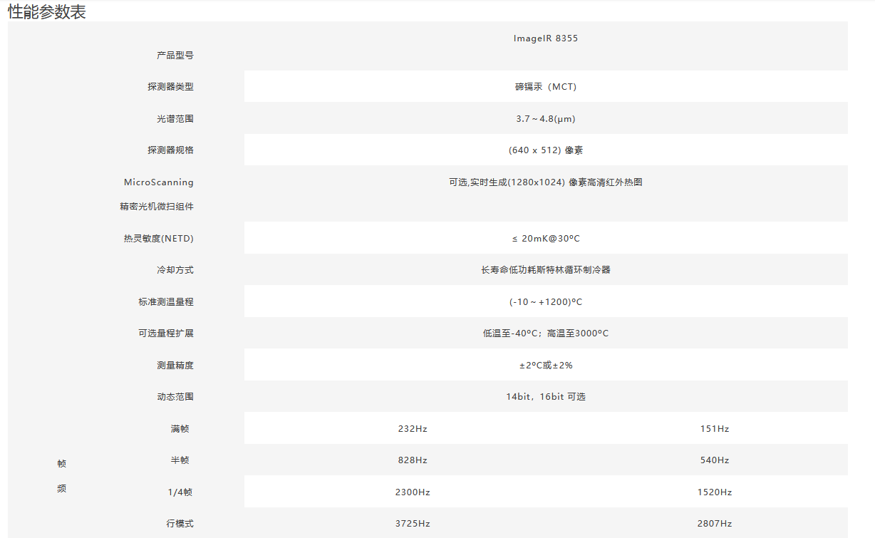Click the 频 character in the frame-rate header
Viewport: 875px width, 538px height.
click(62, 489)
